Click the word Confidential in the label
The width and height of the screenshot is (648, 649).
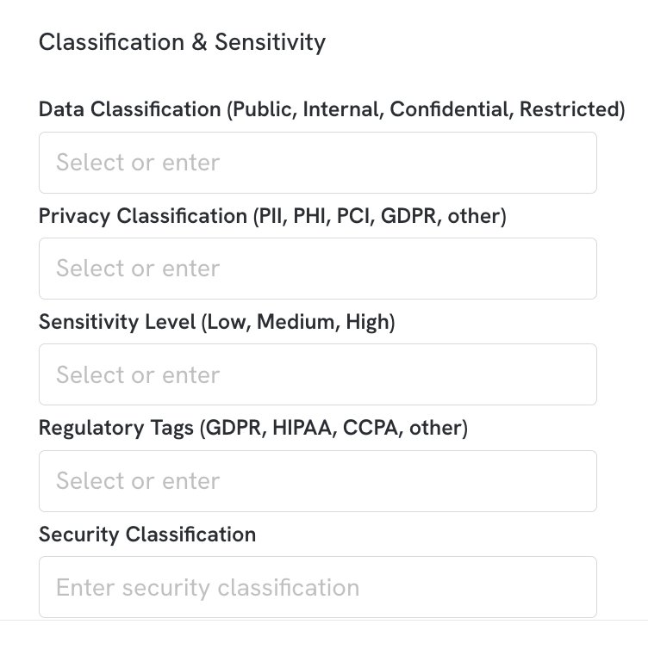449,109
